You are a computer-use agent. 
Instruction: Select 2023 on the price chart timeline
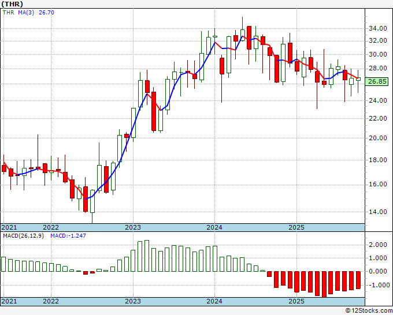[133, 227]
